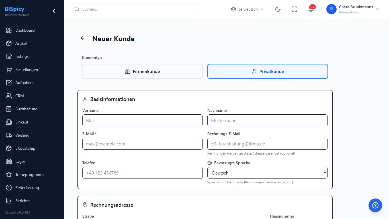The height and width of the screenshot is (219, 389).
Task: Click the Neuer Kunde heading
Action: 113,39
